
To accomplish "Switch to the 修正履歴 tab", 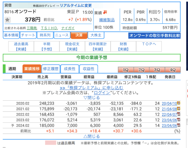I will [51, 69].
